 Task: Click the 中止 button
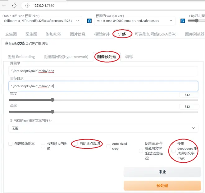click(162, 172)
